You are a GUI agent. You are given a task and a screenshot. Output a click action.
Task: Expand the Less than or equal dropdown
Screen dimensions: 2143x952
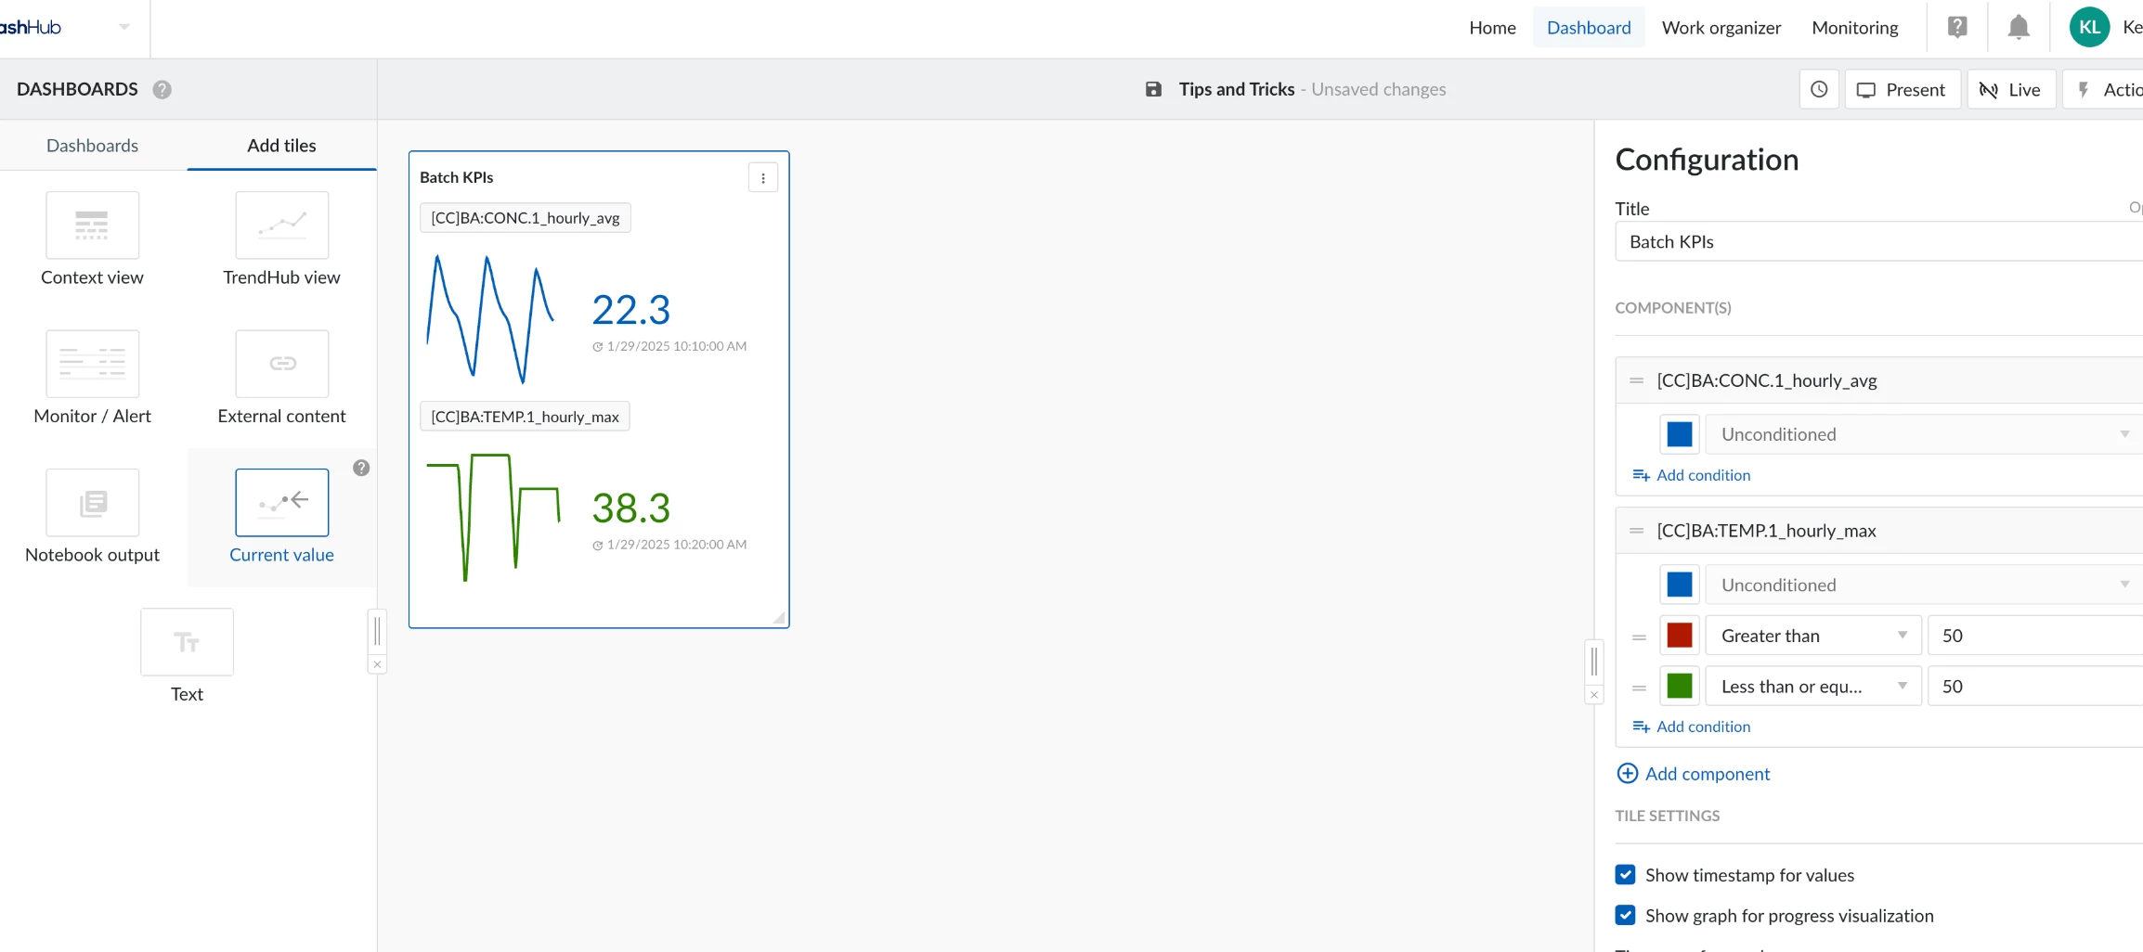[x=1812, y=686]
